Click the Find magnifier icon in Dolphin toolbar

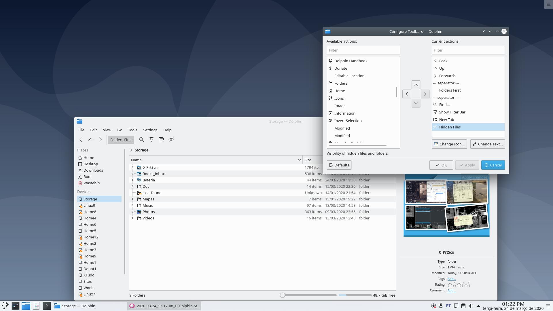coord(141,140)
